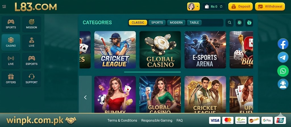Image resolution: width=291 pixels, height=127 pixels.
Task: Click the horizontal scroll indicator bar
Action: (152, 72)
